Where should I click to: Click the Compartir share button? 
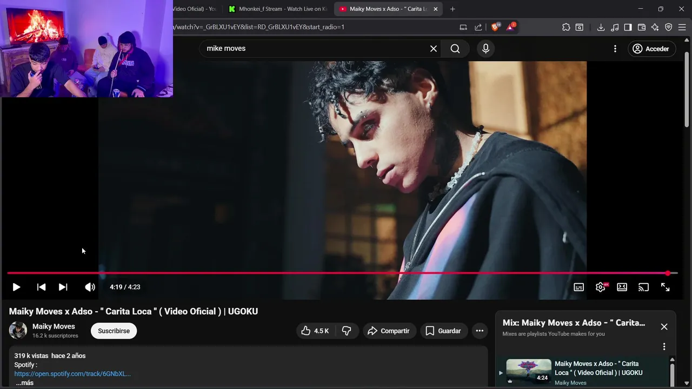coord(389,331)
